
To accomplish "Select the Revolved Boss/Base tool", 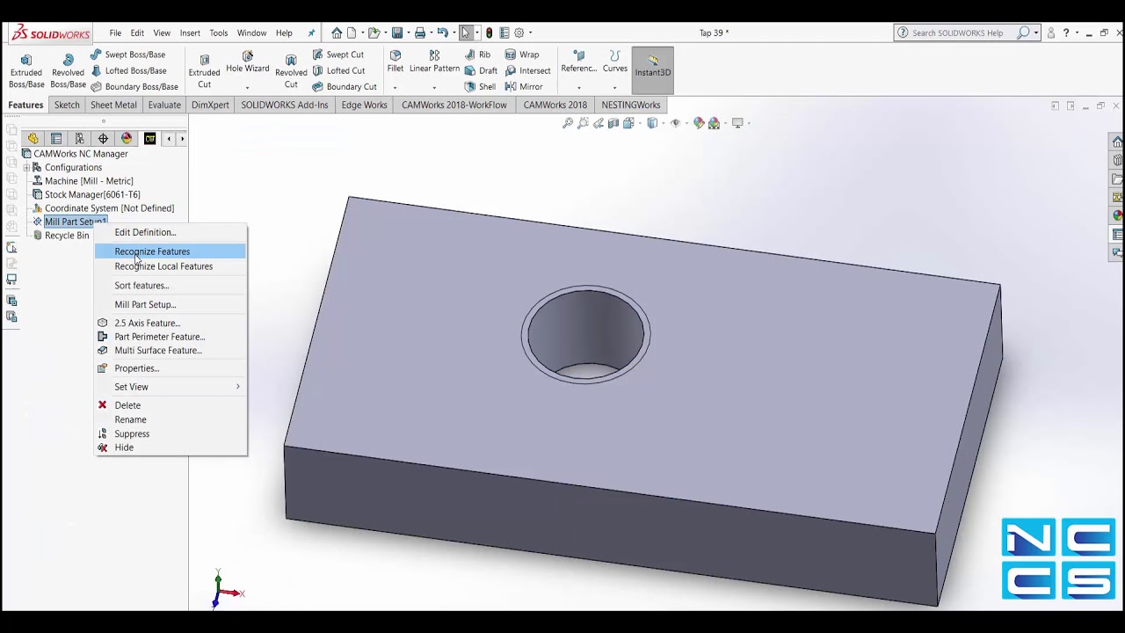I will [x=68, y=70].
